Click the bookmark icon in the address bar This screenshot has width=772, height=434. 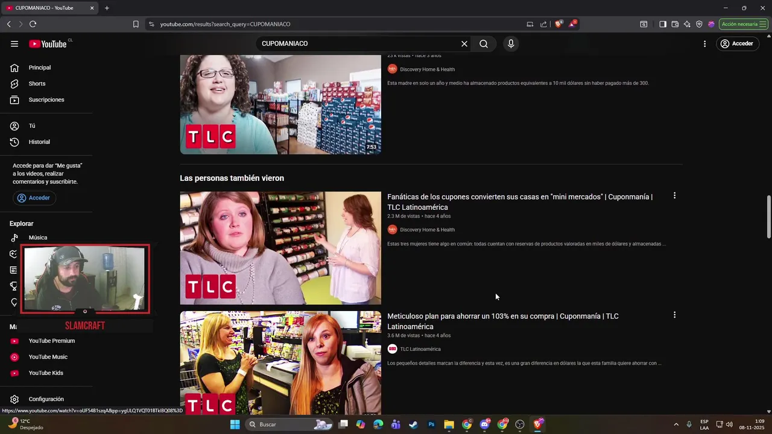pos(136,24)
